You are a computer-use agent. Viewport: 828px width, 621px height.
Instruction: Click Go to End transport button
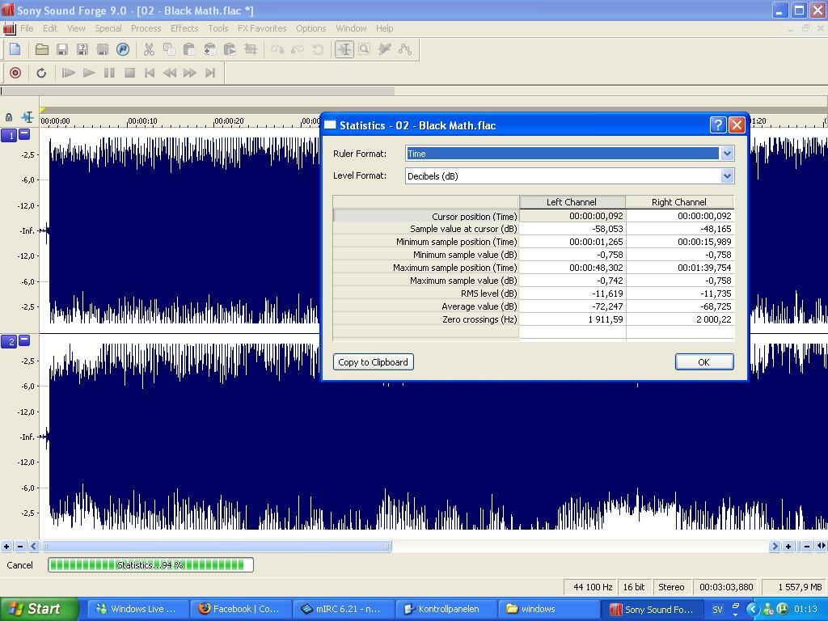[x=210, y=73]
